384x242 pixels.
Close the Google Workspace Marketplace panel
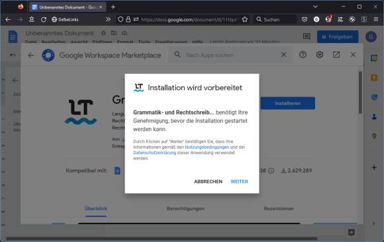(x=353, y=55)
